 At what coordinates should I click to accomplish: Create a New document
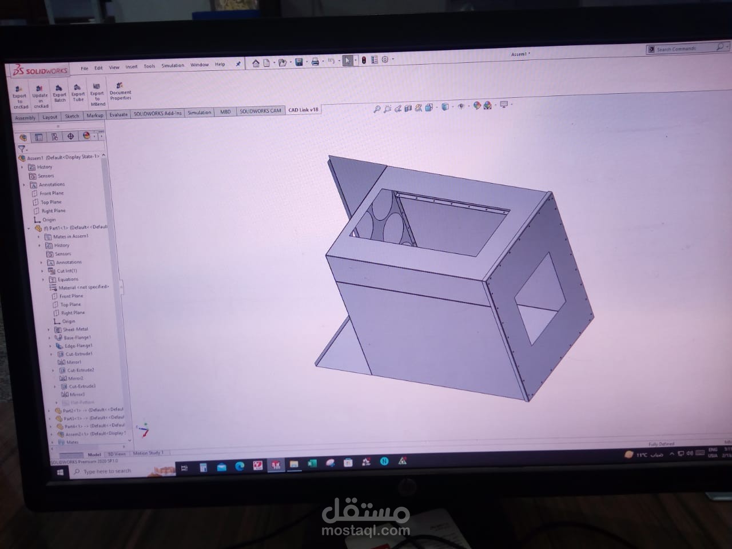pyautogui.click(x=266, y=63)
